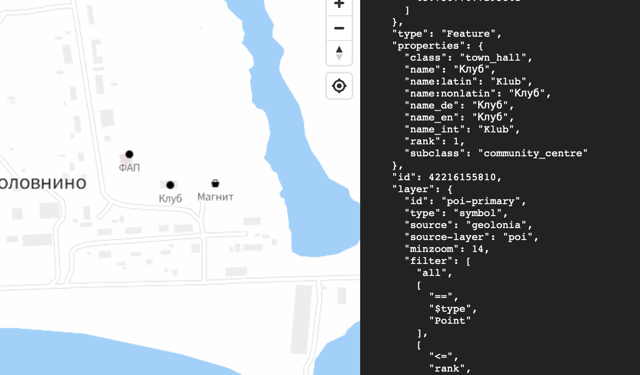Click the Клуб dot marker on the map
640x375 pixels.
coord(170,185)
